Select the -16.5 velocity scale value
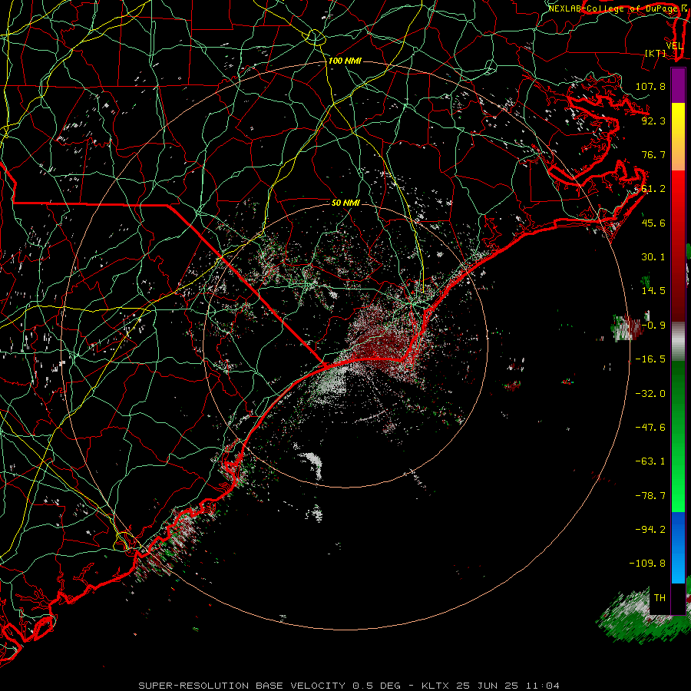Viewport: 691px width, 691px height. [650, 359]
